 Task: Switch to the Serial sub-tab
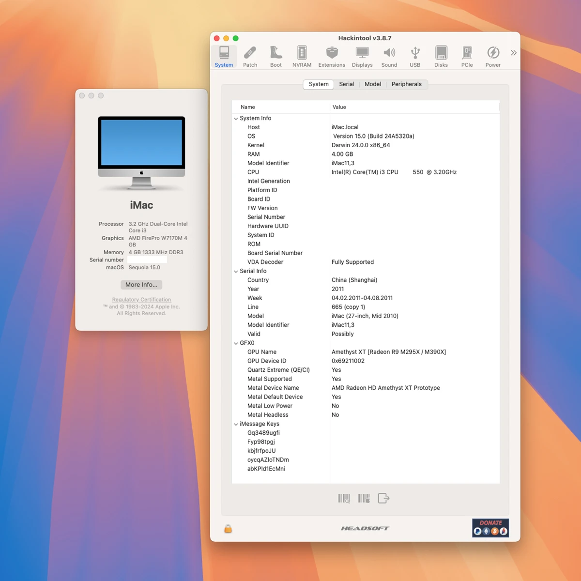click(347, 84)
